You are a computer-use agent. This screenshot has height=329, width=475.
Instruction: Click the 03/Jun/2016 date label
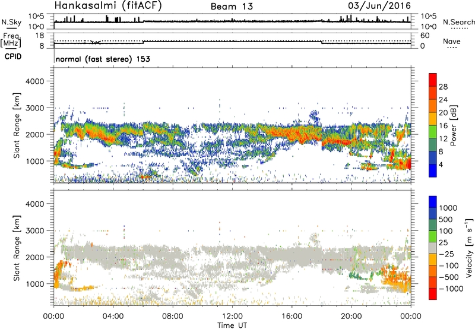coord(379,6)
